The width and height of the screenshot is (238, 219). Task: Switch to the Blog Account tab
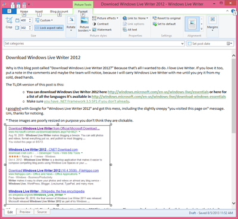59,11
